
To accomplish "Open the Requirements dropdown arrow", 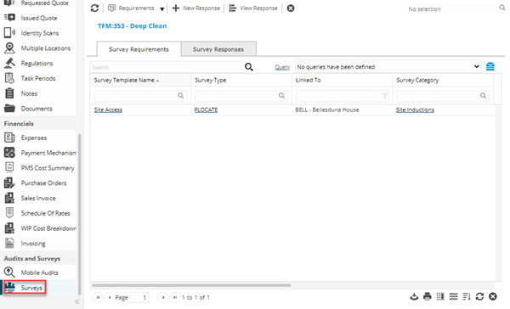I will 162,8.
